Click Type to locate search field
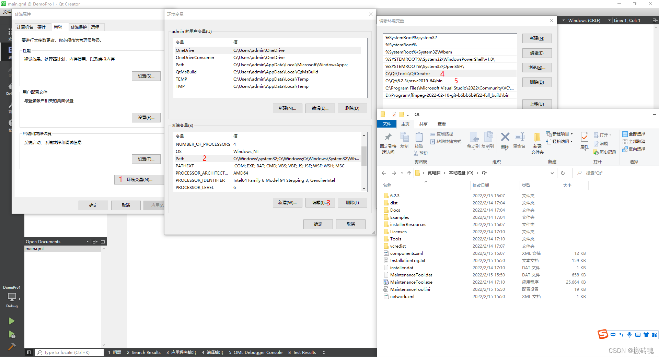Viewport: 659px width, 357px height. pos(70,352)
